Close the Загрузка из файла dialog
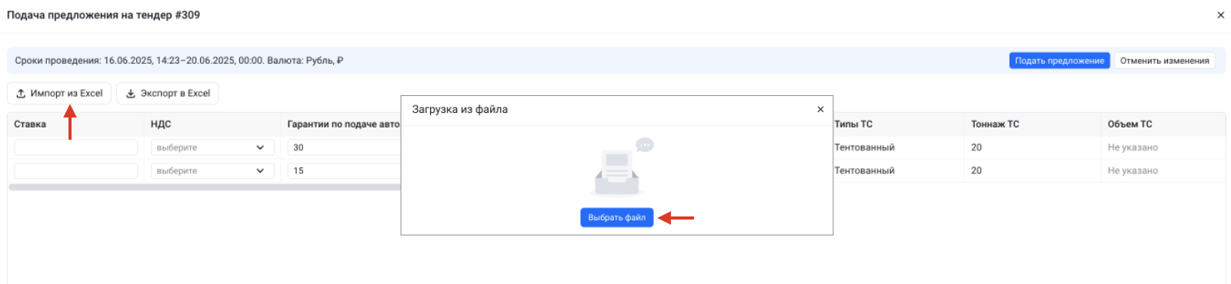The height and width of the screenshot is (284, 1231). point(820,110)
